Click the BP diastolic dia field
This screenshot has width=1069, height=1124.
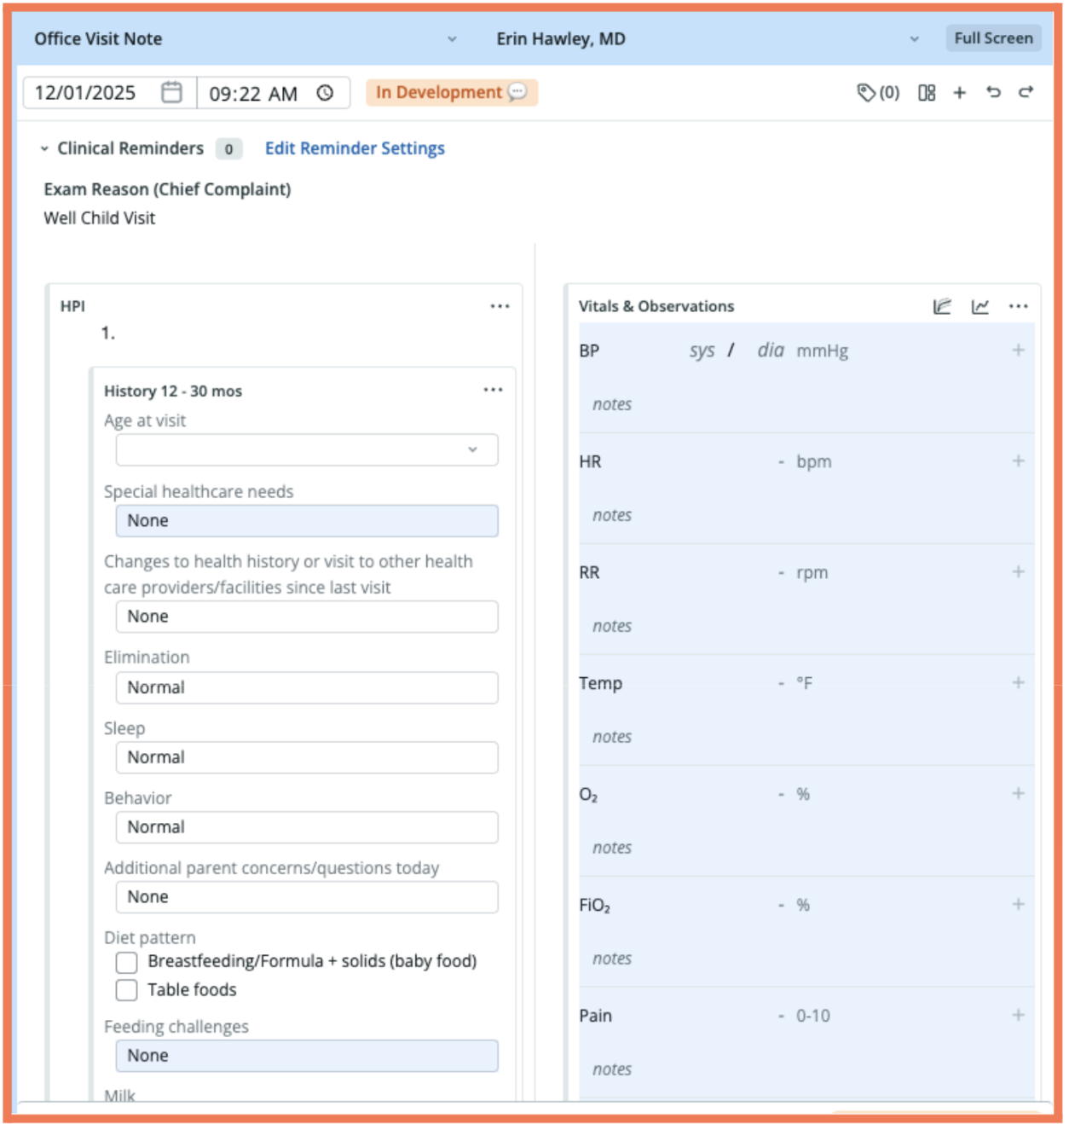pos(771,350)
